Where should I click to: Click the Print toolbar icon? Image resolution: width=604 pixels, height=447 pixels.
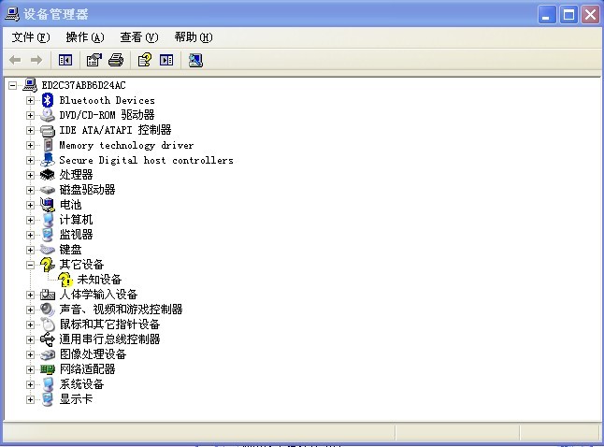pos(115,60)
